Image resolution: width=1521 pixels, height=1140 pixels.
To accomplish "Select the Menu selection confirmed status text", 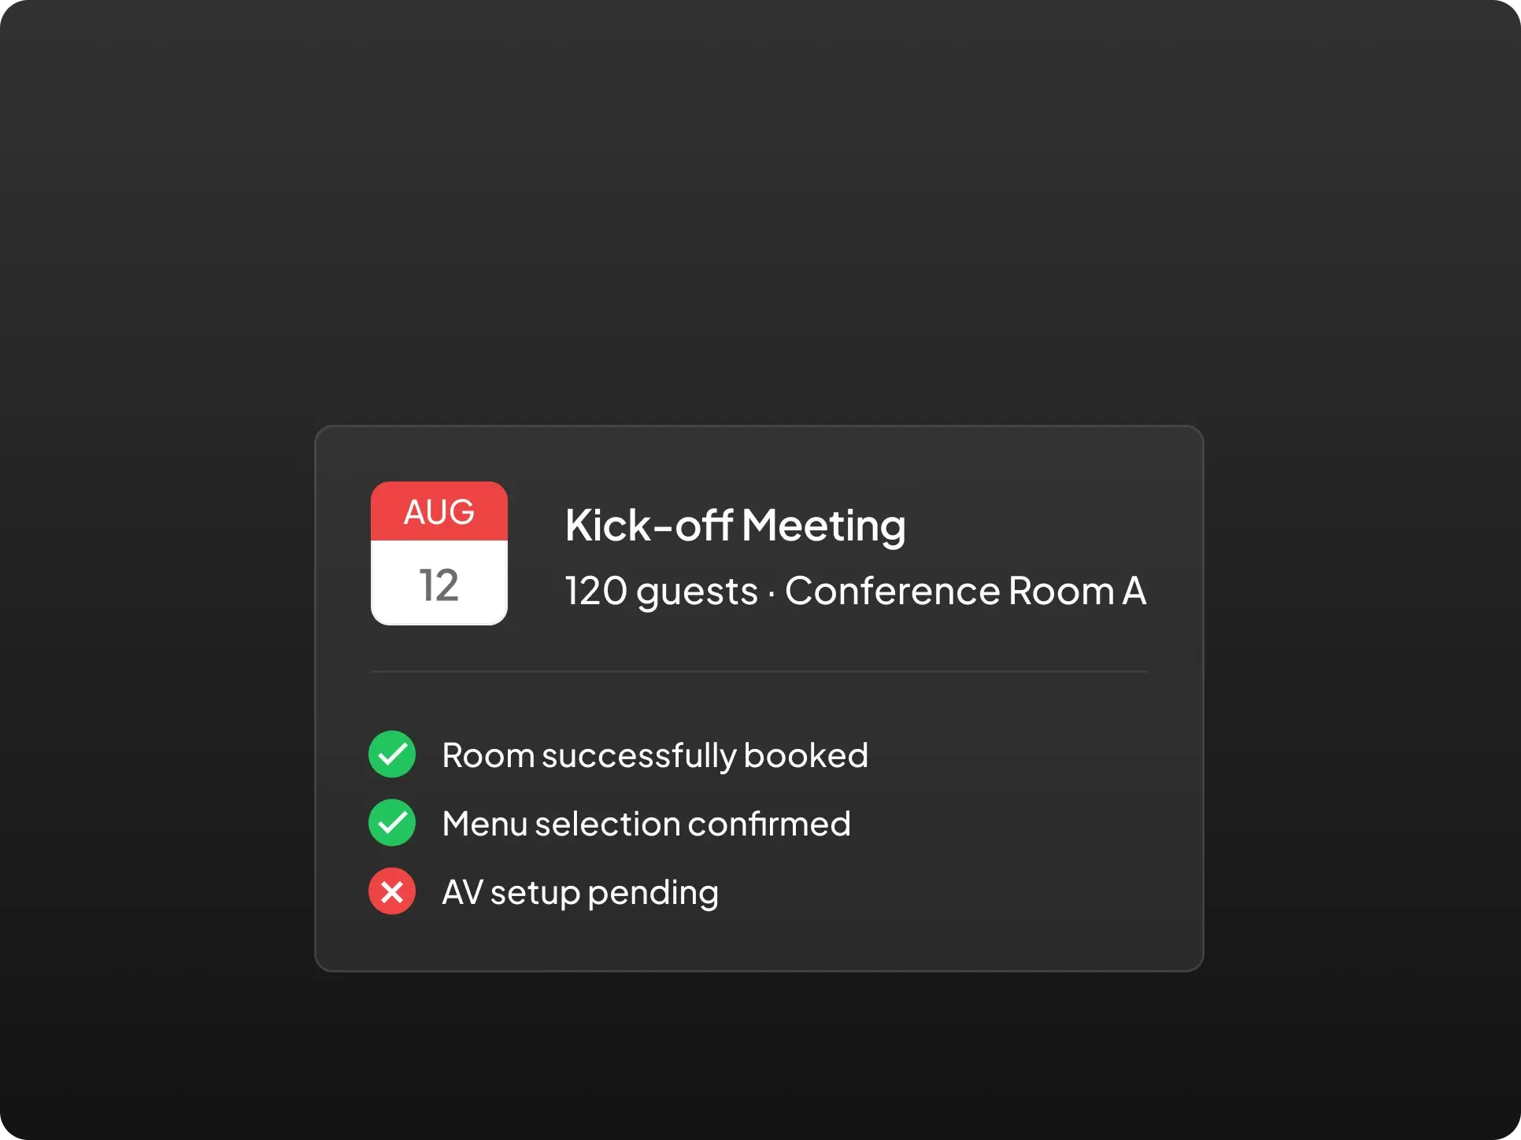I will coord(646,824).
